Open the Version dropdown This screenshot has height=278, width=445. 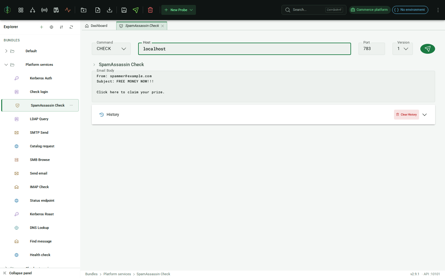coord(403,49)
